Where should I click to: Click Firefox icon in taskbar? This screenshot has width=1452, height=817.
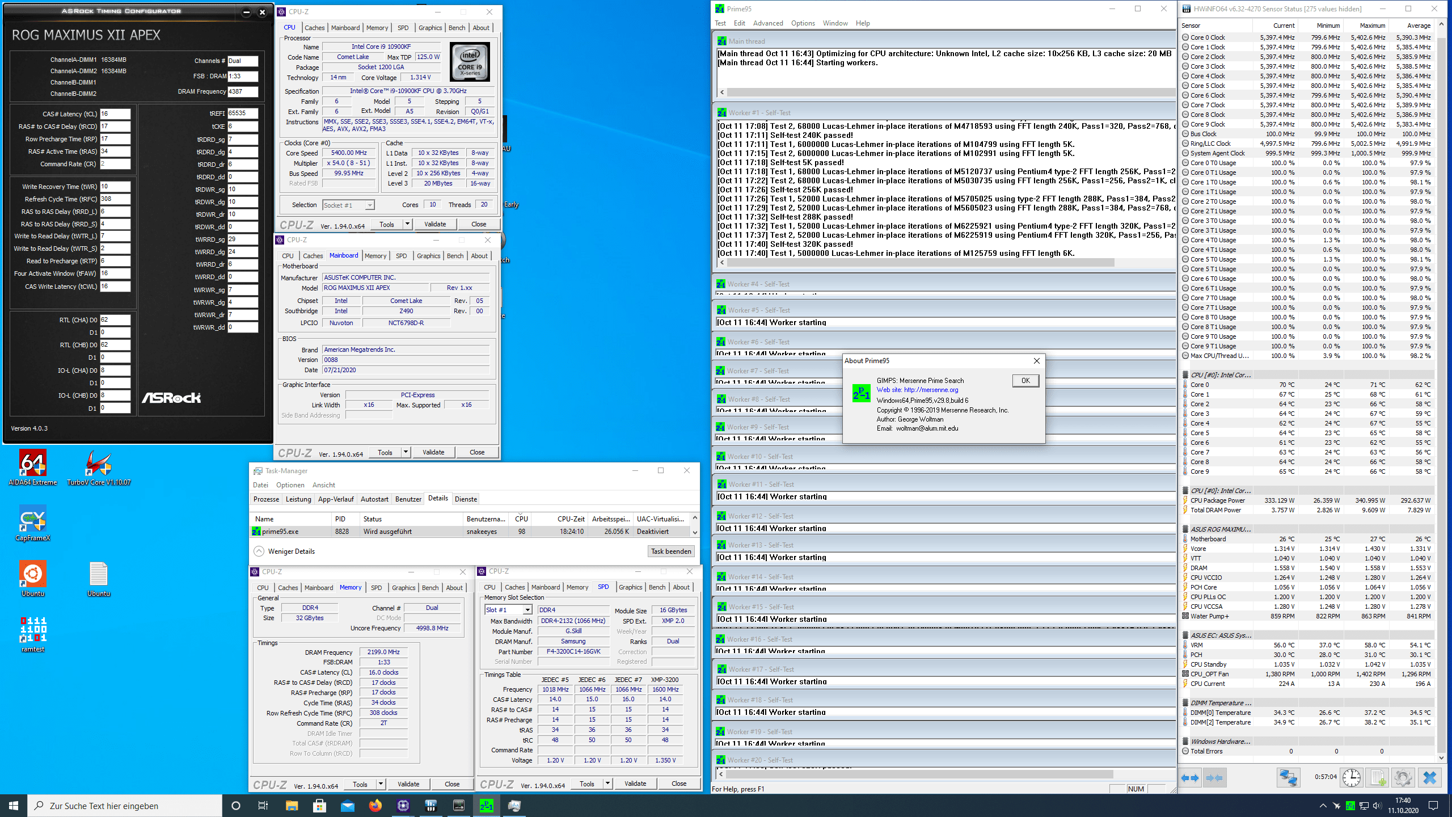coord(375,806)
